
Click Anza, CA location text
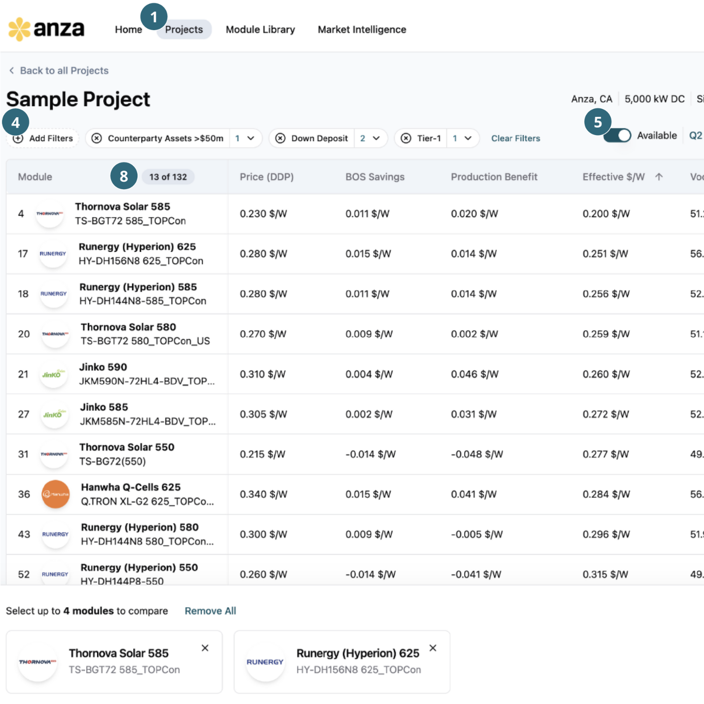[591, 99]
